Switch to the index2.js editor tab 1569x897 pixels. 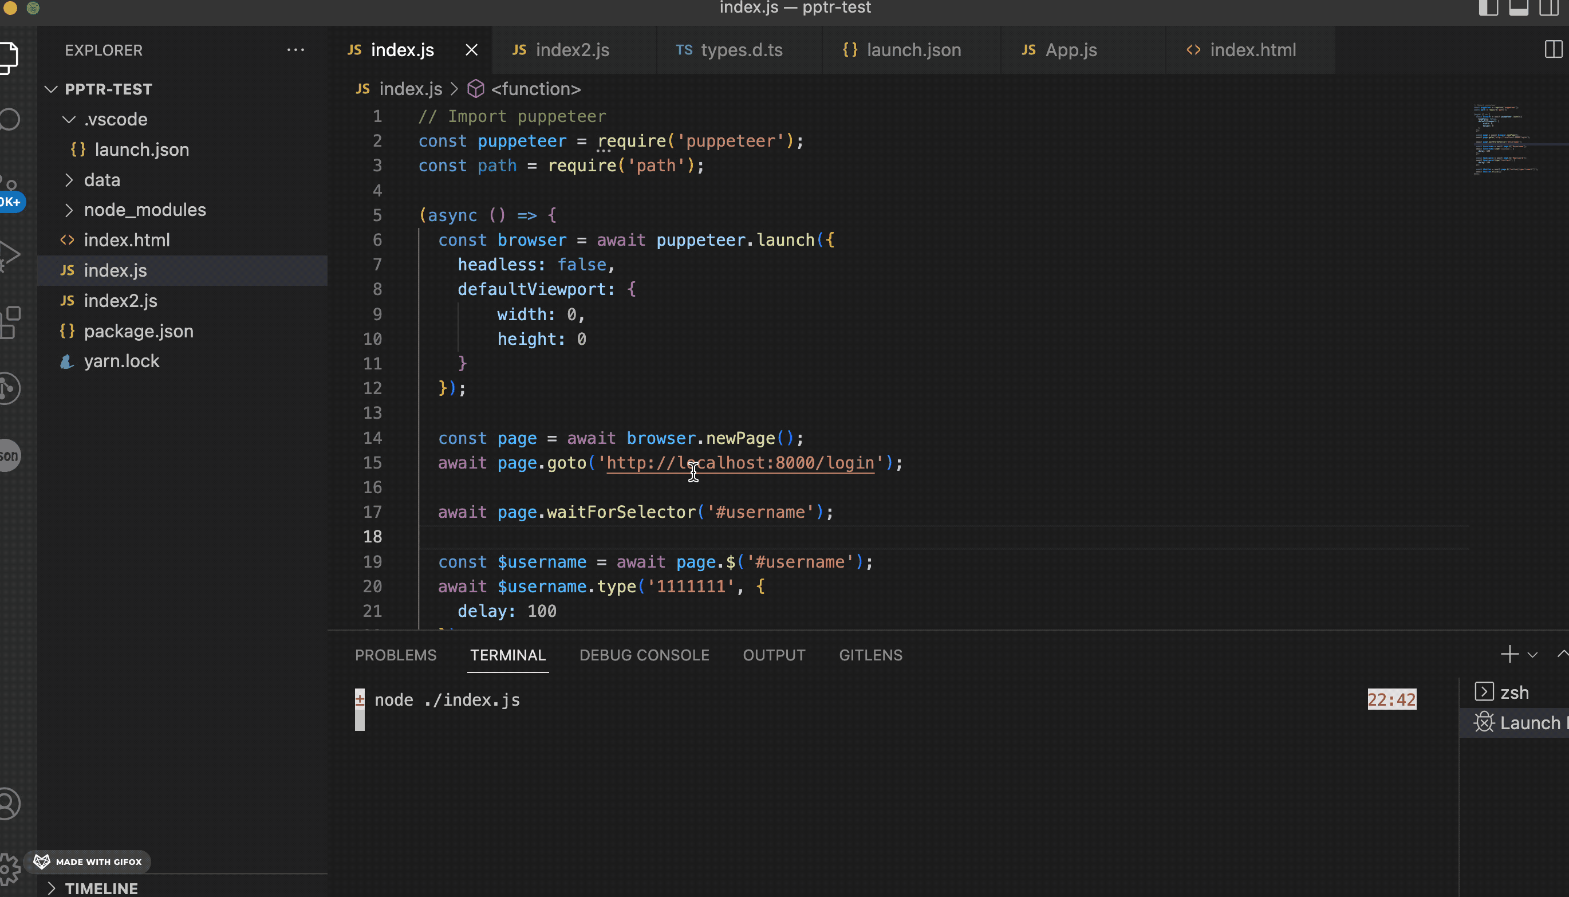[572, 50]
